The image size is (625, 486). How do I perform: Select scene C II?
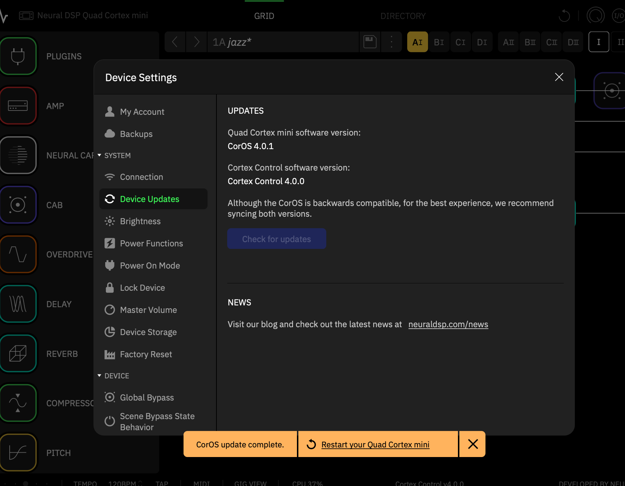coord(551,42)
